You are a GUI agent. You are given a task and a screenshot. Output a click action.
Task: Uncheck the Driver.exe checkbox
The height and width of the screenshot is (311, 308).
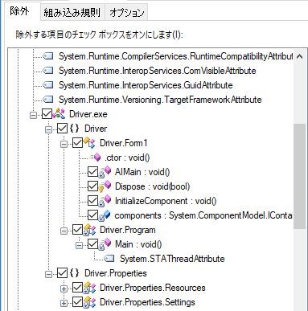click(47, 114)
